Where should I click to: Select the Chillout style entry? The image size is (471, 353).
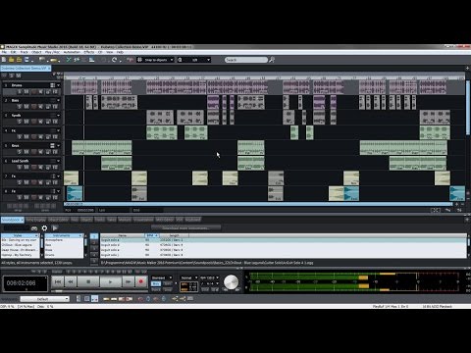click(x=20, y=245)
